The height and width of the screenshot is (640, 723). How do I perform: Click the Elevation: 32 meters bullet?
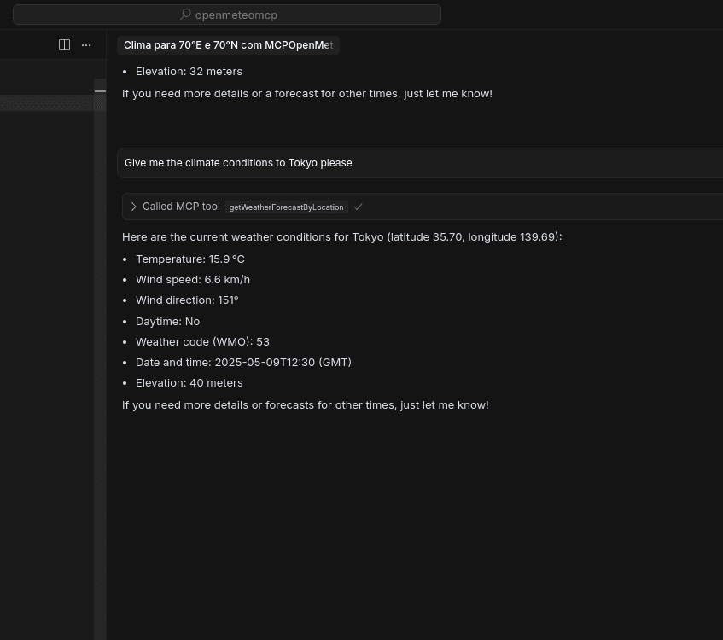coord(189,72)
